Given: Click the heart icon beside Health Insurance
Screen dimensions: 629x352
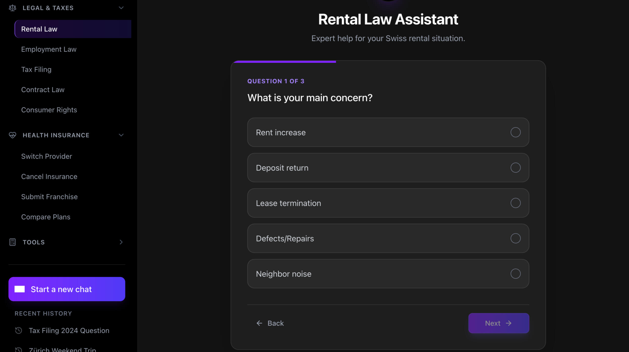Looking at the screenshot, I should pos(12,135).
